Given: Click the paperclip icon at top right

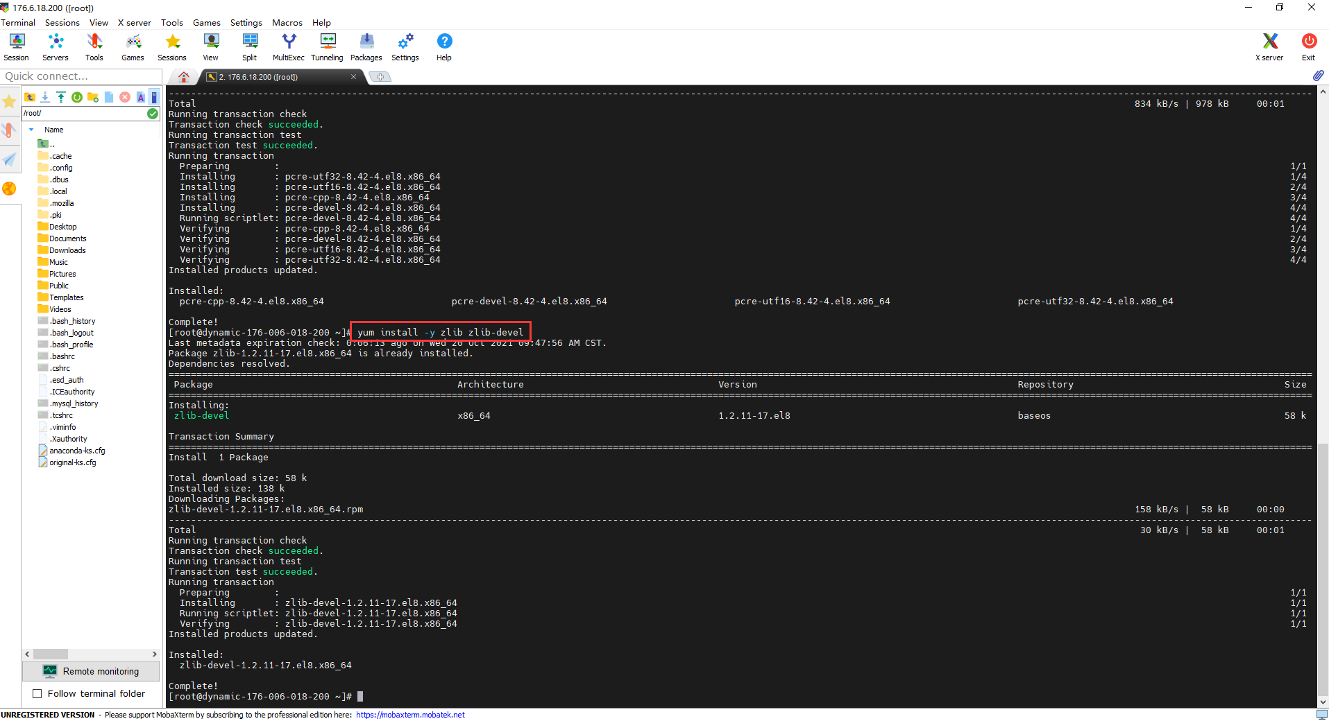Looking at the screenshot, I should point(1318,76).
